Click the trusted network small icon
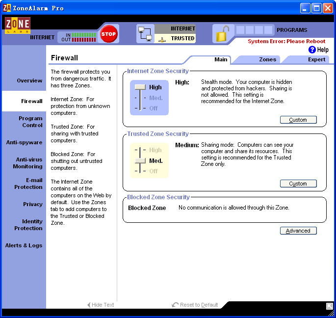Screen dimensions: 336x318 point(162,39)
